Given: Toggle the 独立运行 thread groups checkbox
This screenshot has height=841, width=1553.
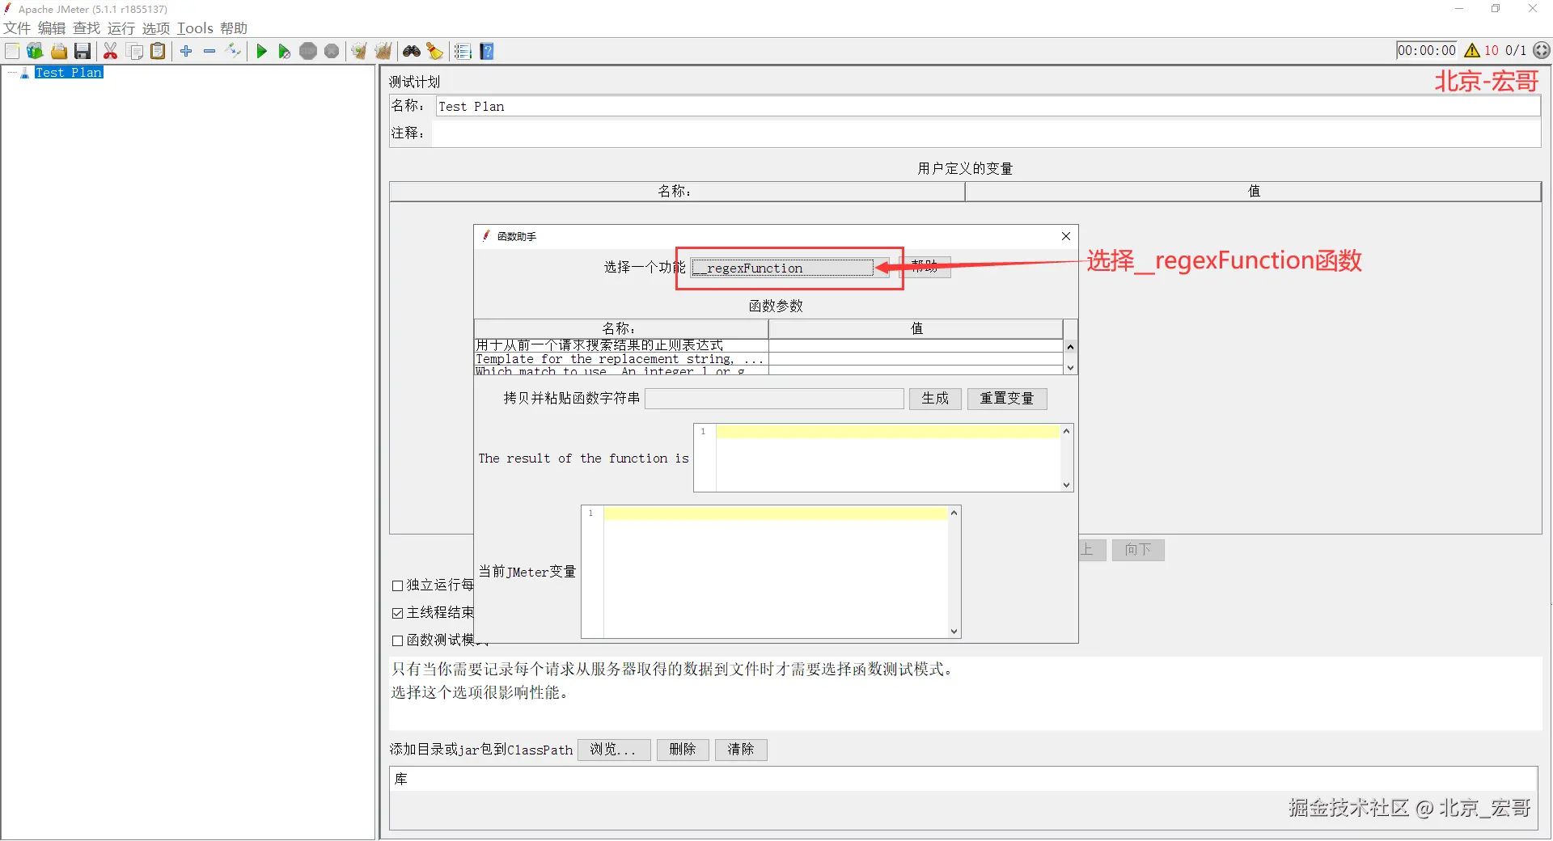Looking at the screenshot, I should point(397,585).
